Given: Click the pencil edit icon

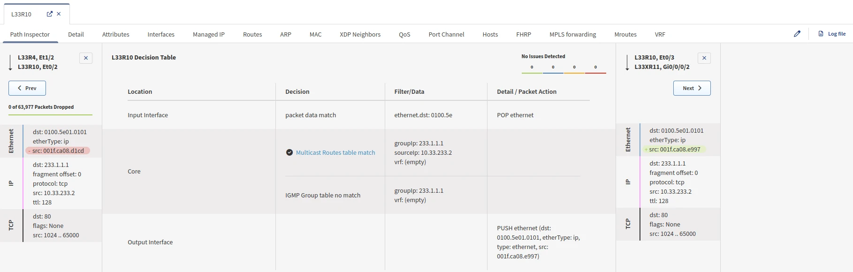Looking at the screenshot, I should (x=797, y=34).
